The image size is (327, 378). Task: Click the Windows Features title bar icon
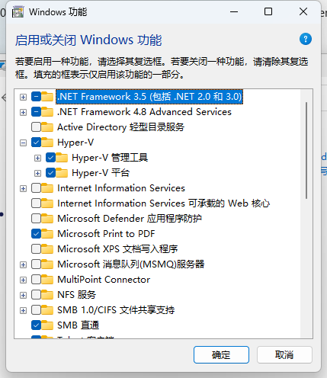click(x=18, y=12)
